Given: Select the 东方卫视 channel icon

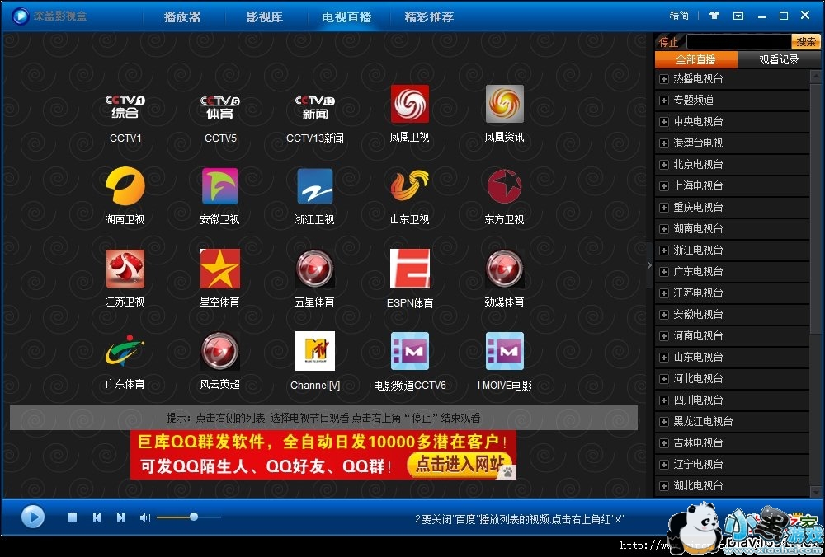Looking at the screenshot, I should click(x=505, y=185).
